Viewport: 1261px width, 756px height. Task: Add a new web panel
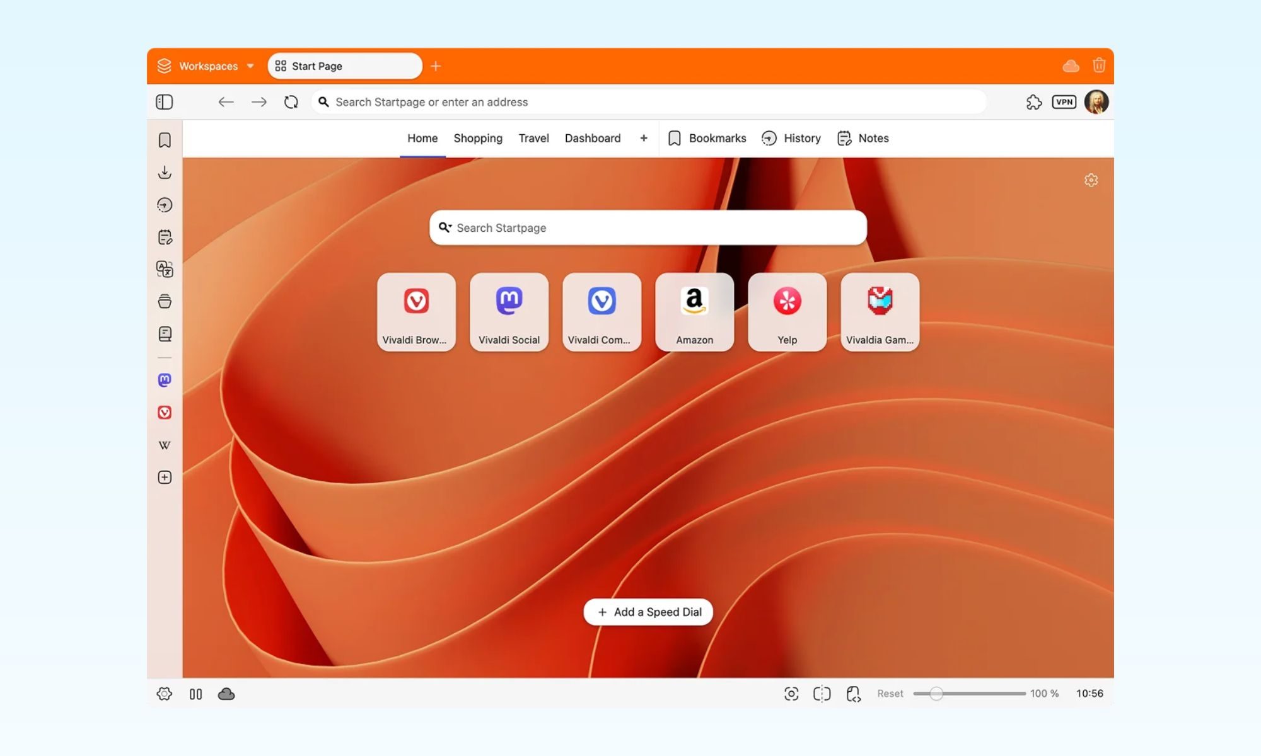point(165,478)
